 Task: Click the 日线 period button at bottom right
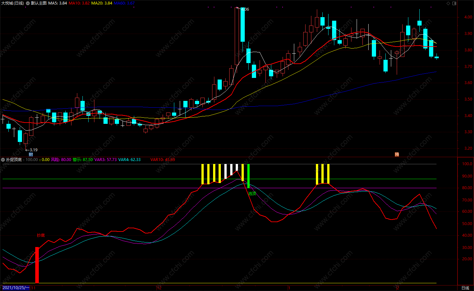[x=465, y=288]
